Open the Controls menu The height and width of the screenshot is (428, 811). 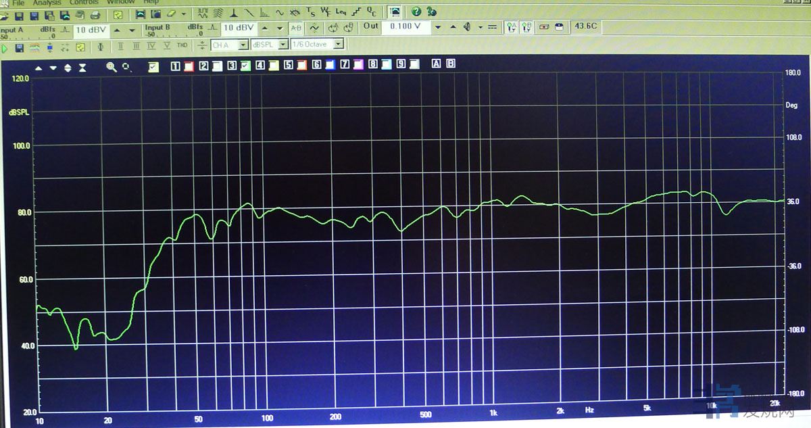coord(83,3)
